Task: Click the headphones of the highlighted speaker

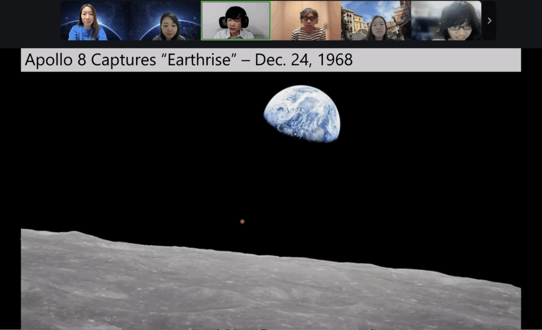Action: click(223, 22)
